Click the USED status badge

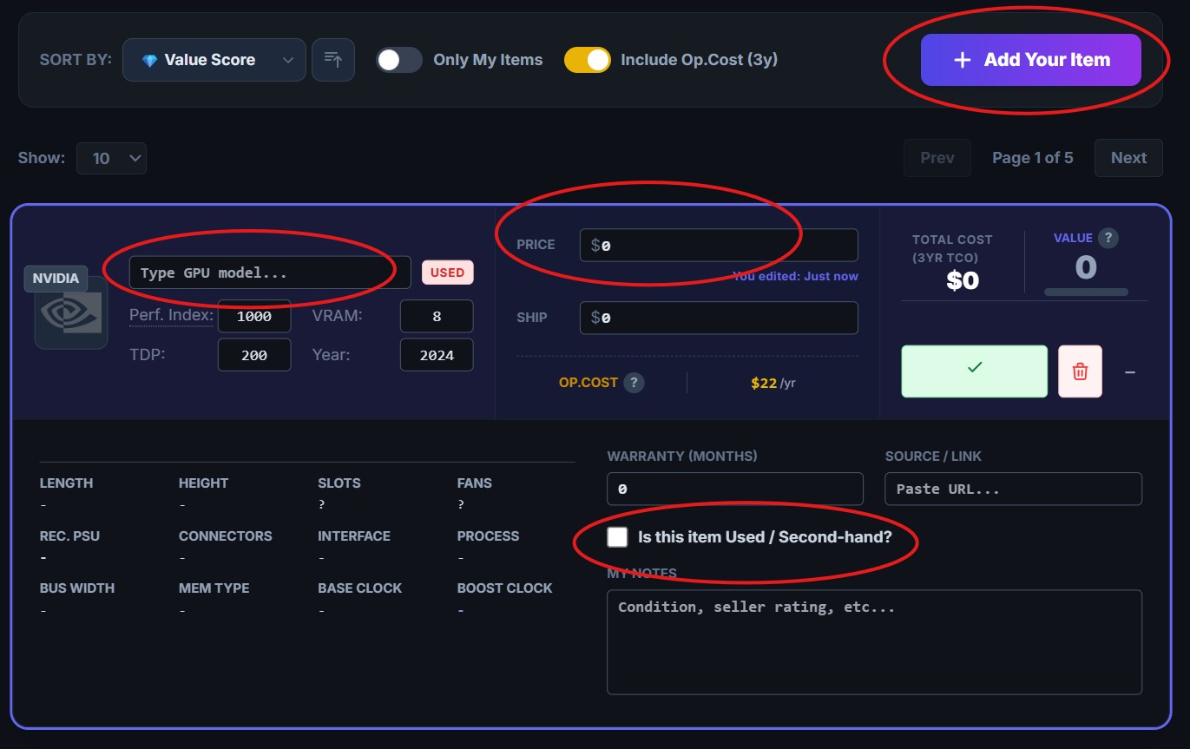[447, 272]
